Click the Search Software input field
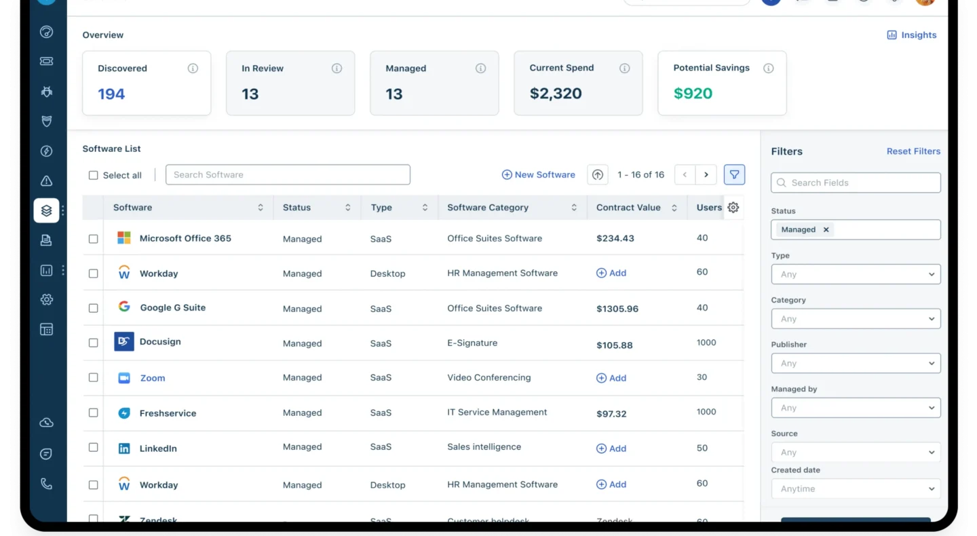977x536 pixels. click(x=288, y=175)
